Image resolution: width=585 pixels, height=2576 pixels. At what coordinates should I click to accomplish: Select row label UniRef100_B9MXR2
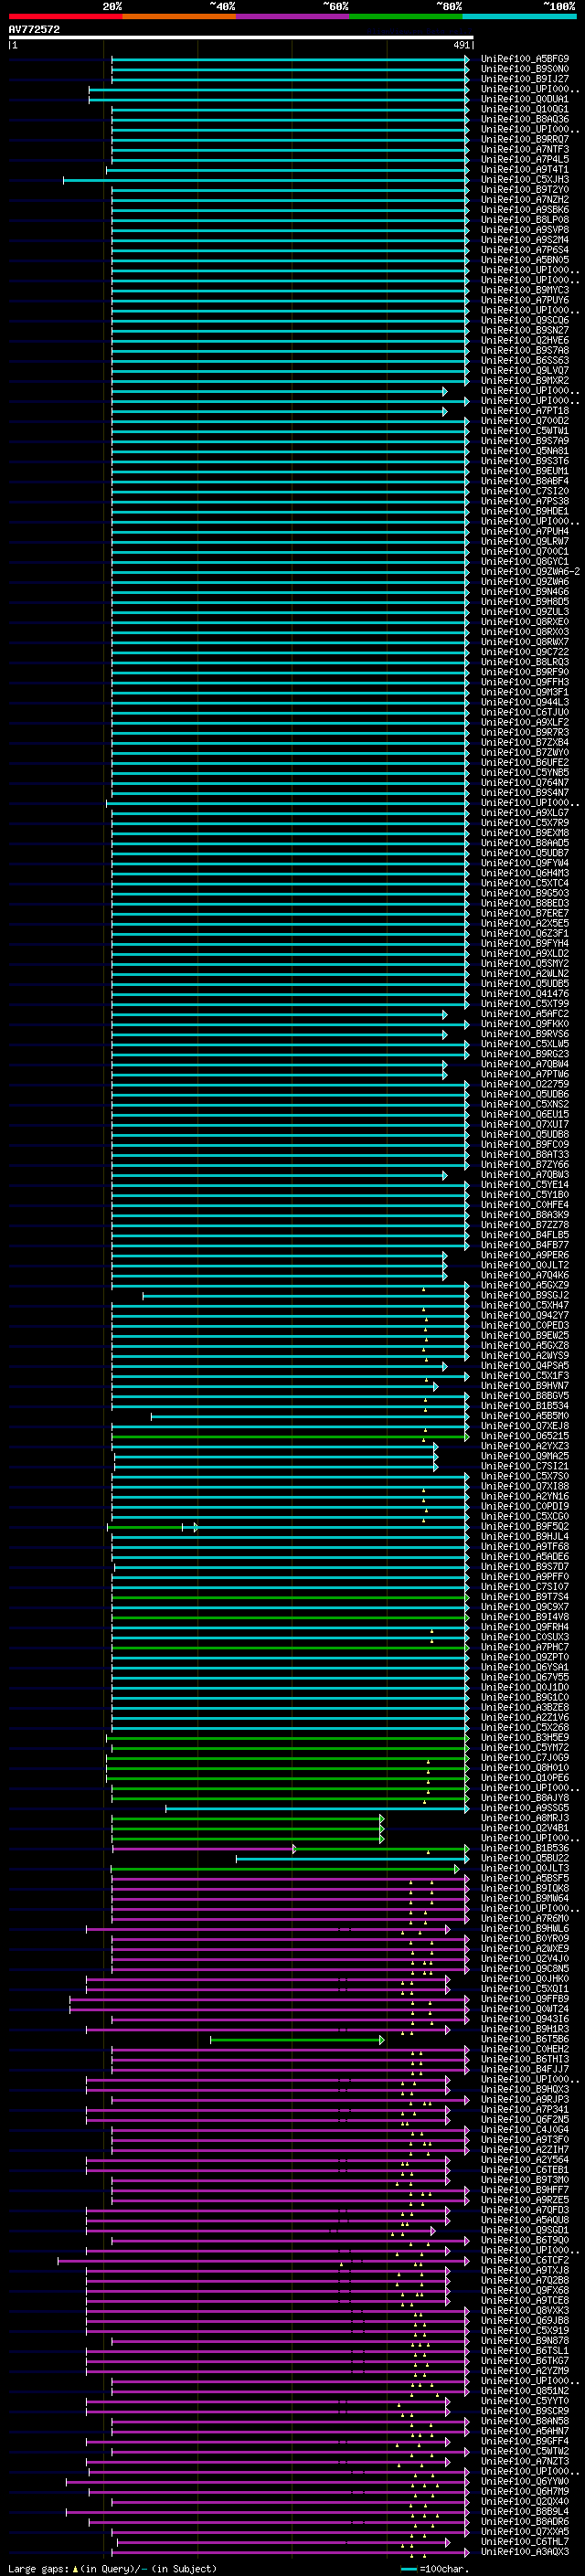click(525, 380)
